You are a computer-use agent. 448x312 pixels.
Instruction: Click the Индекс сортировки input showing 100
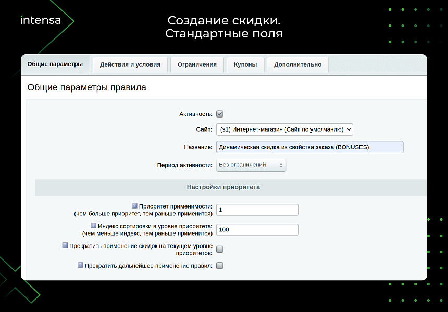click(x=257, y=229)
